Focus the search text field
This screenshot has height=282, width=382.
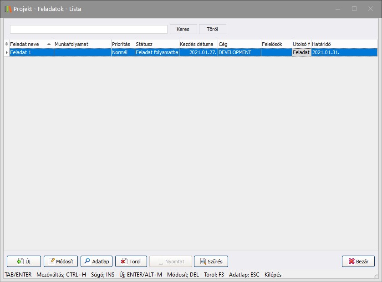click(89, 29)
